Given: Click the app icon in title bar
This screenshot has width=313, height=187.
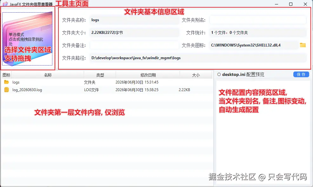Looking at the screenshot, I should point(5,4).
